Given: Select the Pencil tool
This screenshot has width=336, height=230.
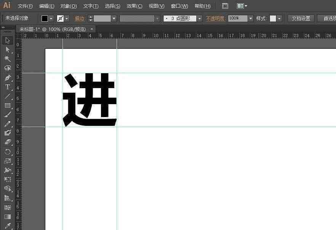Looking at the screenshot, I should [x=8, y=124].
